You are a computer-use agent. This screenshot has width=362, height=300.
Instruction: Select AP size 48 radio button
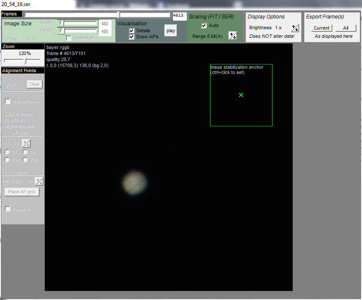(25, 152)
